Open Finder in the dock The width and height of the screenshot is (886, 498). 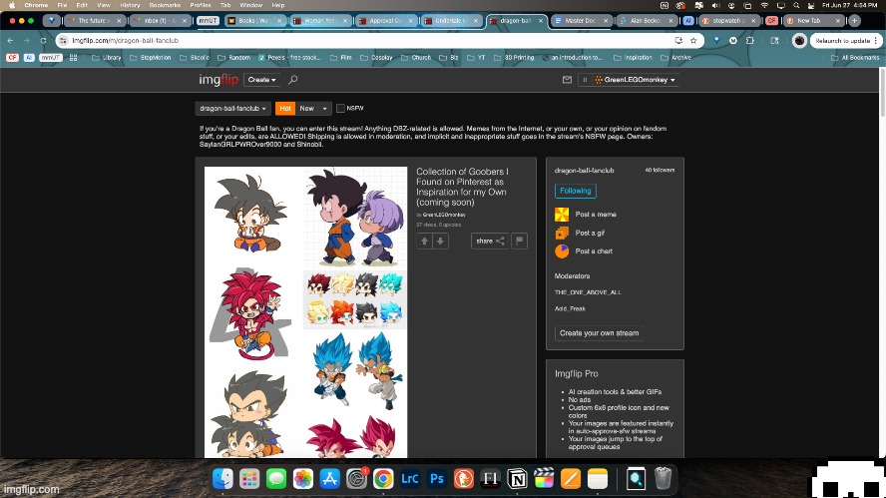(x=222, y=479)
